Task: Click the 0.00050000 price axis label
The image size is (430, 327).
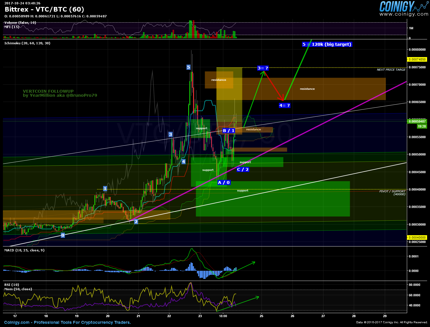Action: click(417, 154)
